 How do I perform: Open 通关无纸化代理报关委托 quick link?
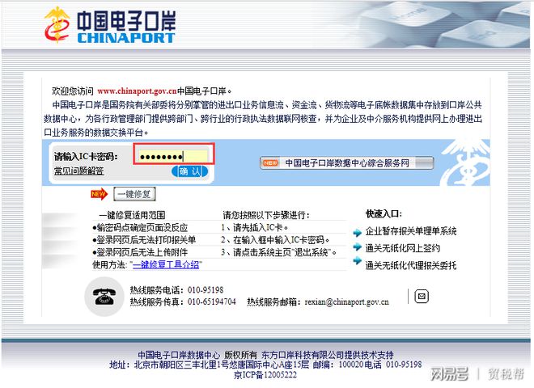(x=411, y=265)
